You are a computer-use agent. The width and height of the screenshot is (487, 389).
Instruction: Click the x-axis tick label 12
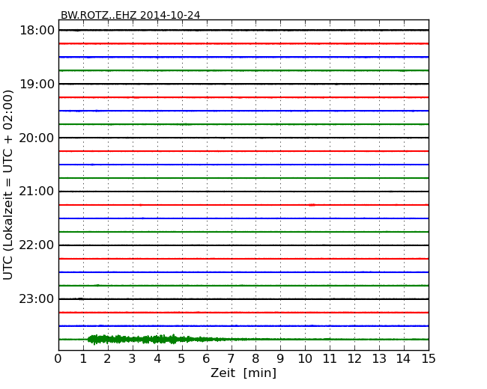click(354, 359)
